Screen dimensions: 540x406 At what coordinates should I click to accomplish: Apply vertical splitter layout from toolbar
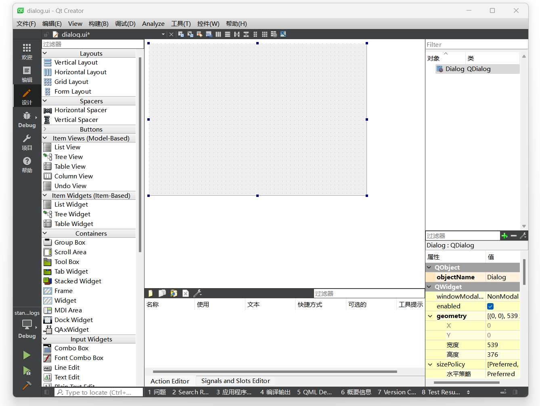246,34
